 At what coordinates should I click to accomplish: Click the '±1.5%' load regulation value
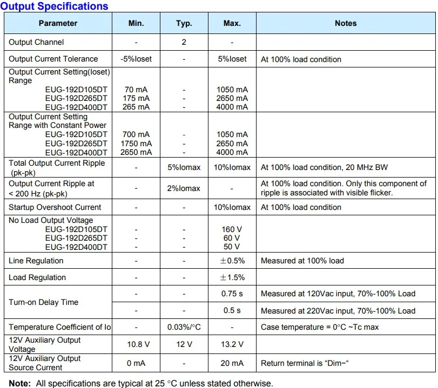pyautogui.click(x=232, y=277)
